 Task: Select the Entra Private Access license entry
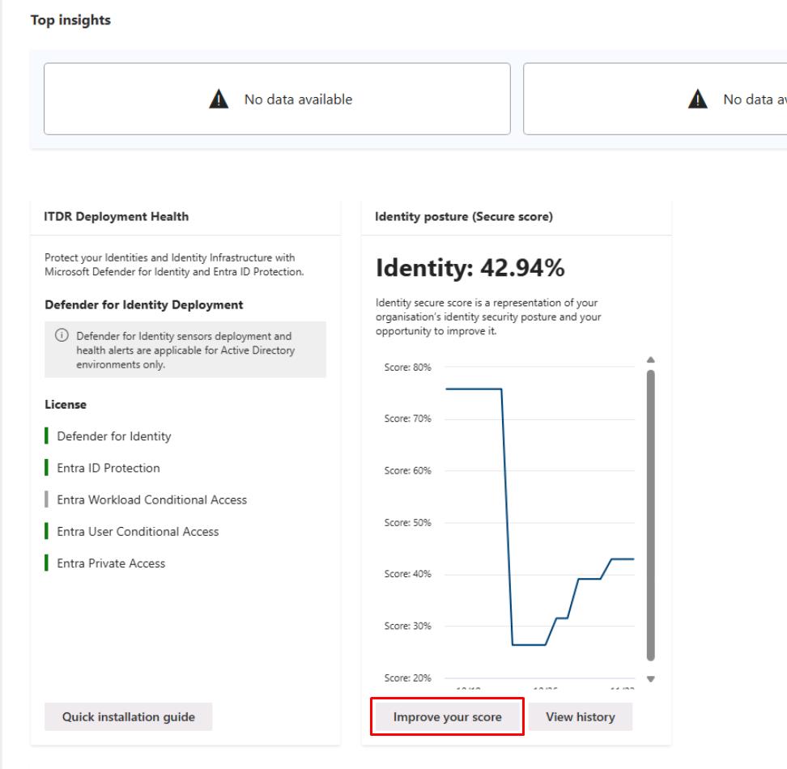pos(111,563)
